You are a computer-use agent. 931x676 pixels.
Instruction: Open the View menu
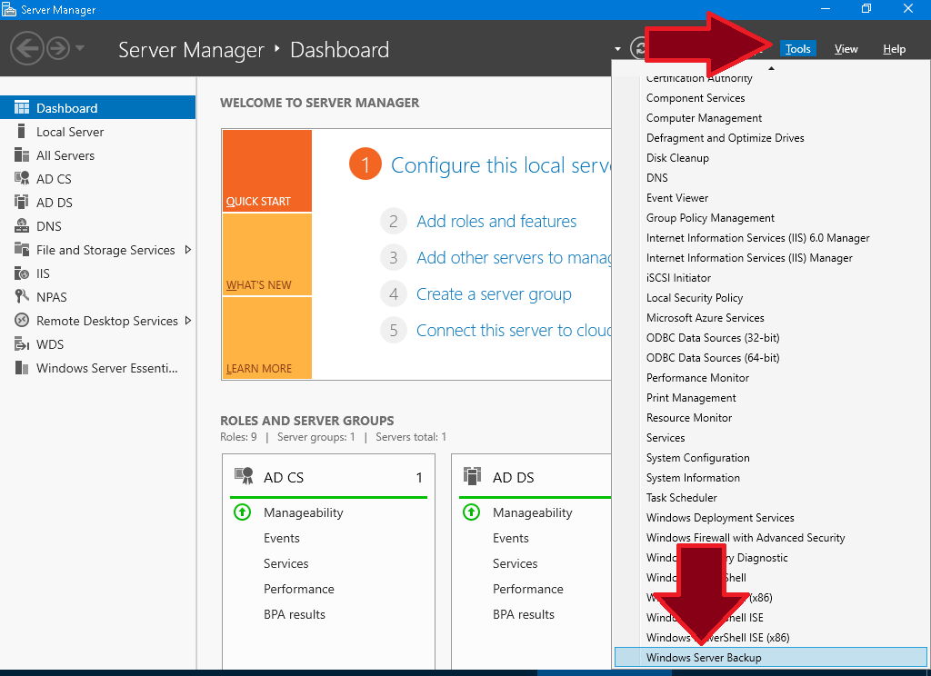[846, 48]
